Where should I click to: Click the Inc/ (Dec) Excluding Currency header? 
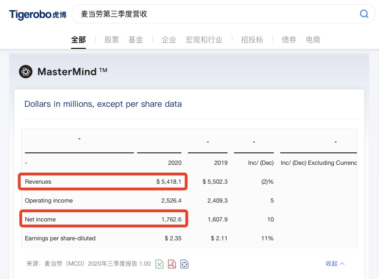(319, 163)
